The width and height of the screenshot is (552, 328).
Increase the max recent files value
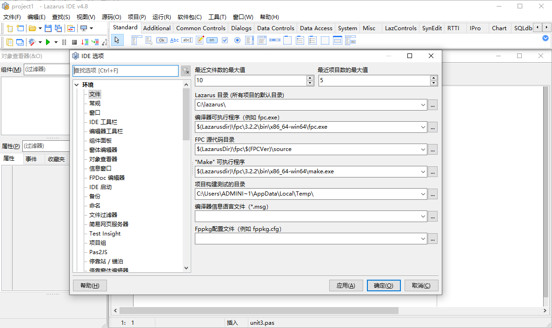tap(310, 78)
